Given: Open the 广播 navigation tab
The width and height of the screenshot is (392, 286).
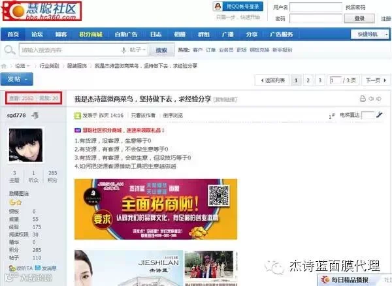Looking at the screenshot, I should point(227,34).
